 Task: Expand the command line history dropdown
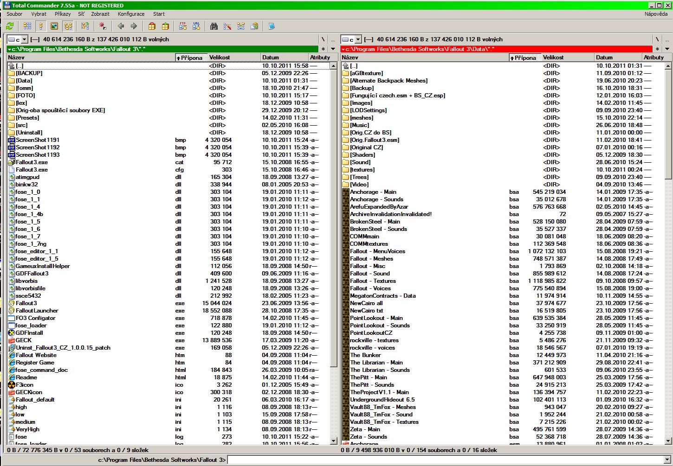tap(667, 460)
